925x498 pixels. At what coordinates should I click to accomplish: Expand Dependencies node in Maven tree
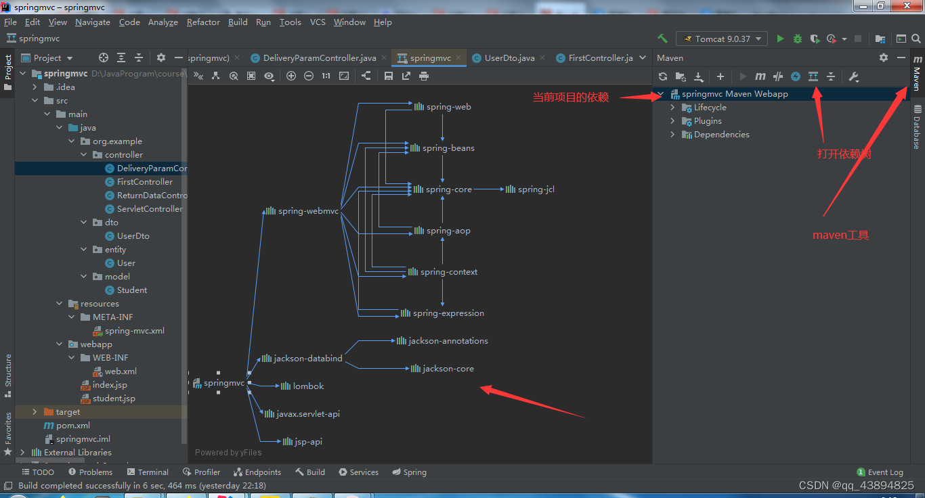point(672,135)
